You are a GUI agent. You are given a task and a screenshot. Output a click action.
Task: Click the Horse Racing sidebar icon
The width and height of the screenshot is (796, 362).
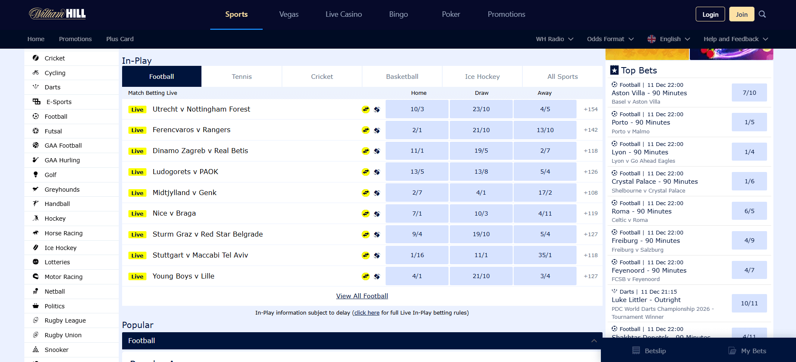click(36, 233)
